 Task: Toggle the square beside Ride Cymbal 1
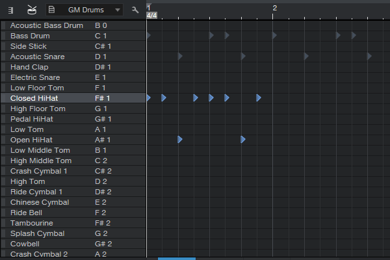(x=4, y=192)
